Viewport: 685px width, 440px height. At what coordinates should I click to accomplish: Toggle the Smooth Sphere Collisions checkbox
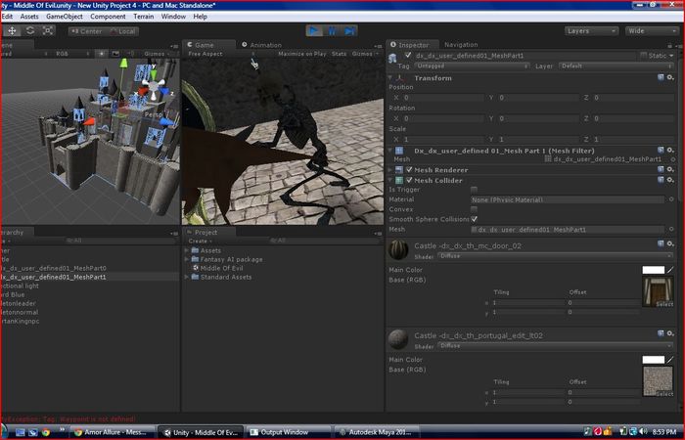474,219
